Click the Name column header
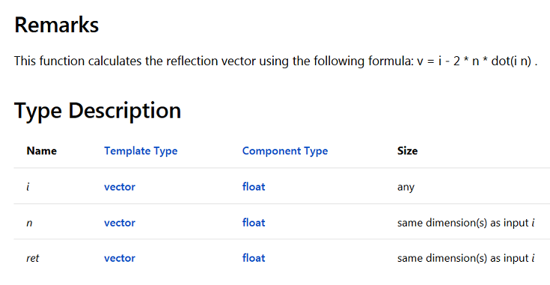 tap(41, 151)
